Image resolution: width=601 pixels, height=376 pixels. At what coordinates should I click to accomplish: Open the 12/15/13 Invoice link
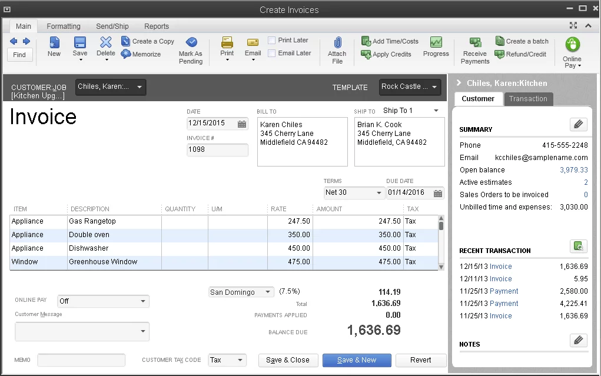click(500, 266)
